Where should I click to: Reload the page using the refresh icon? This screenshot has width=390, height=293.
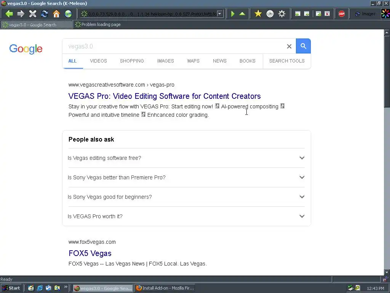click(x=45, y=14)
